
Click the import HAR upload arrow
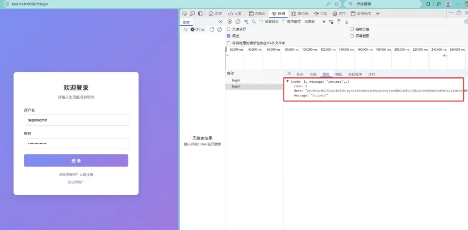(339, 21)
